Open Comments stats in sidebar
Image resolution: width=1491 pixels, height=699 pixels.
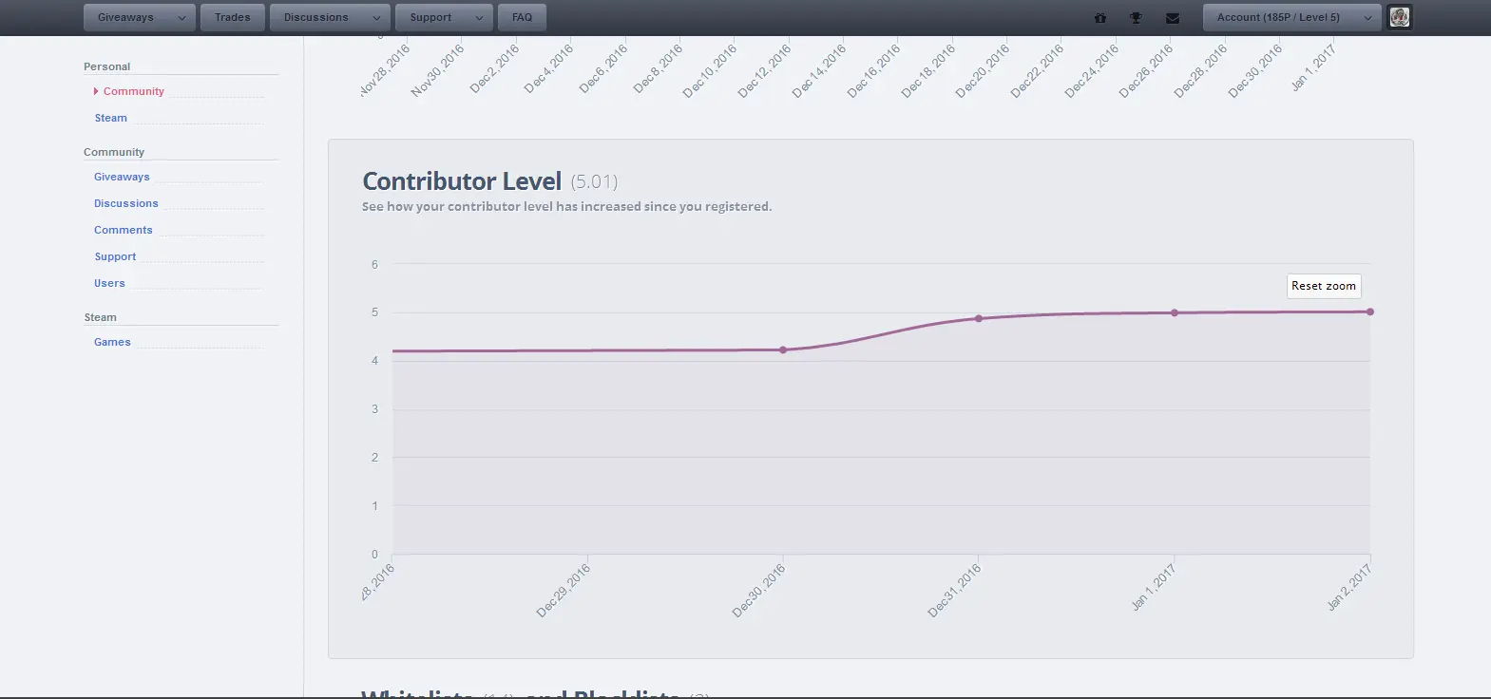tap(124, 230)
